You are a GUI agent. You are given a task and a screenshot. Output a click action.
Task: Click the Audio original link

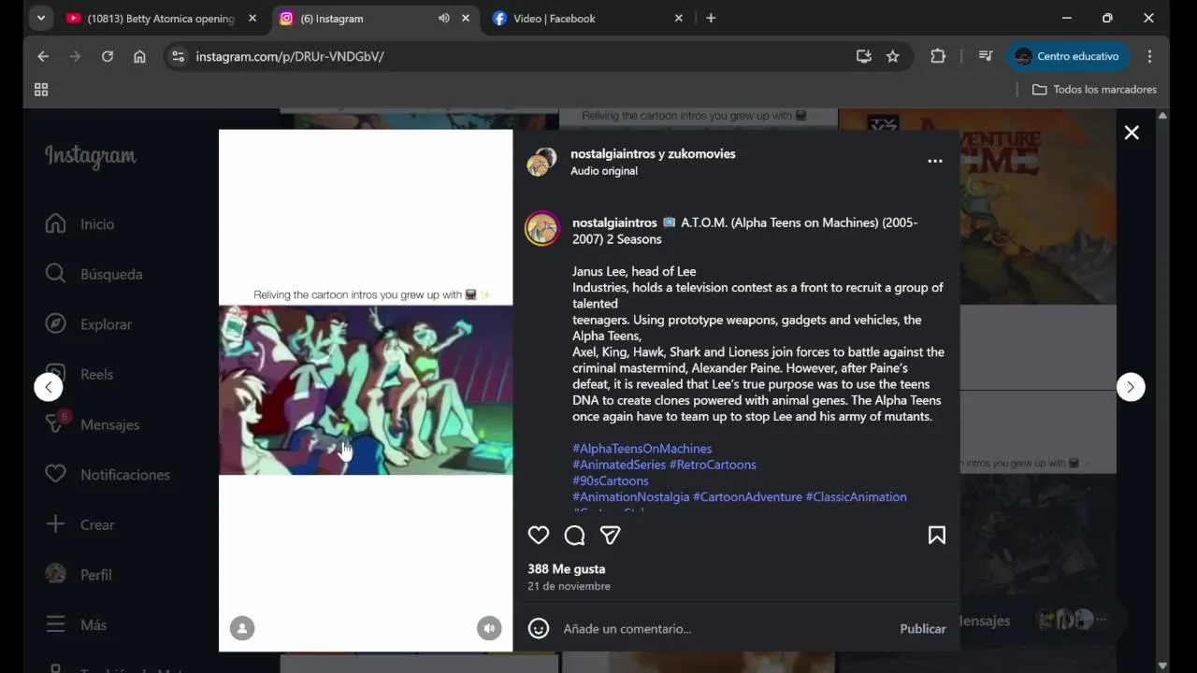[x=604, y=171]
